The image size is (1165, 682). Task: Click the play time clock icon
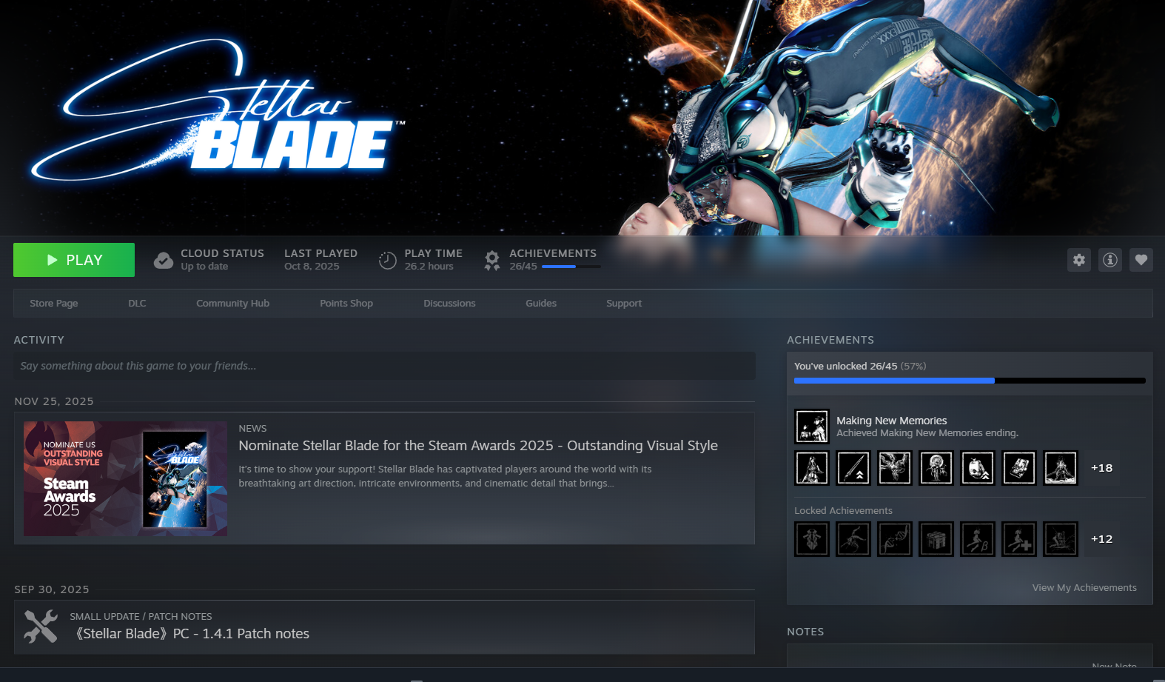tap(388, 261)
